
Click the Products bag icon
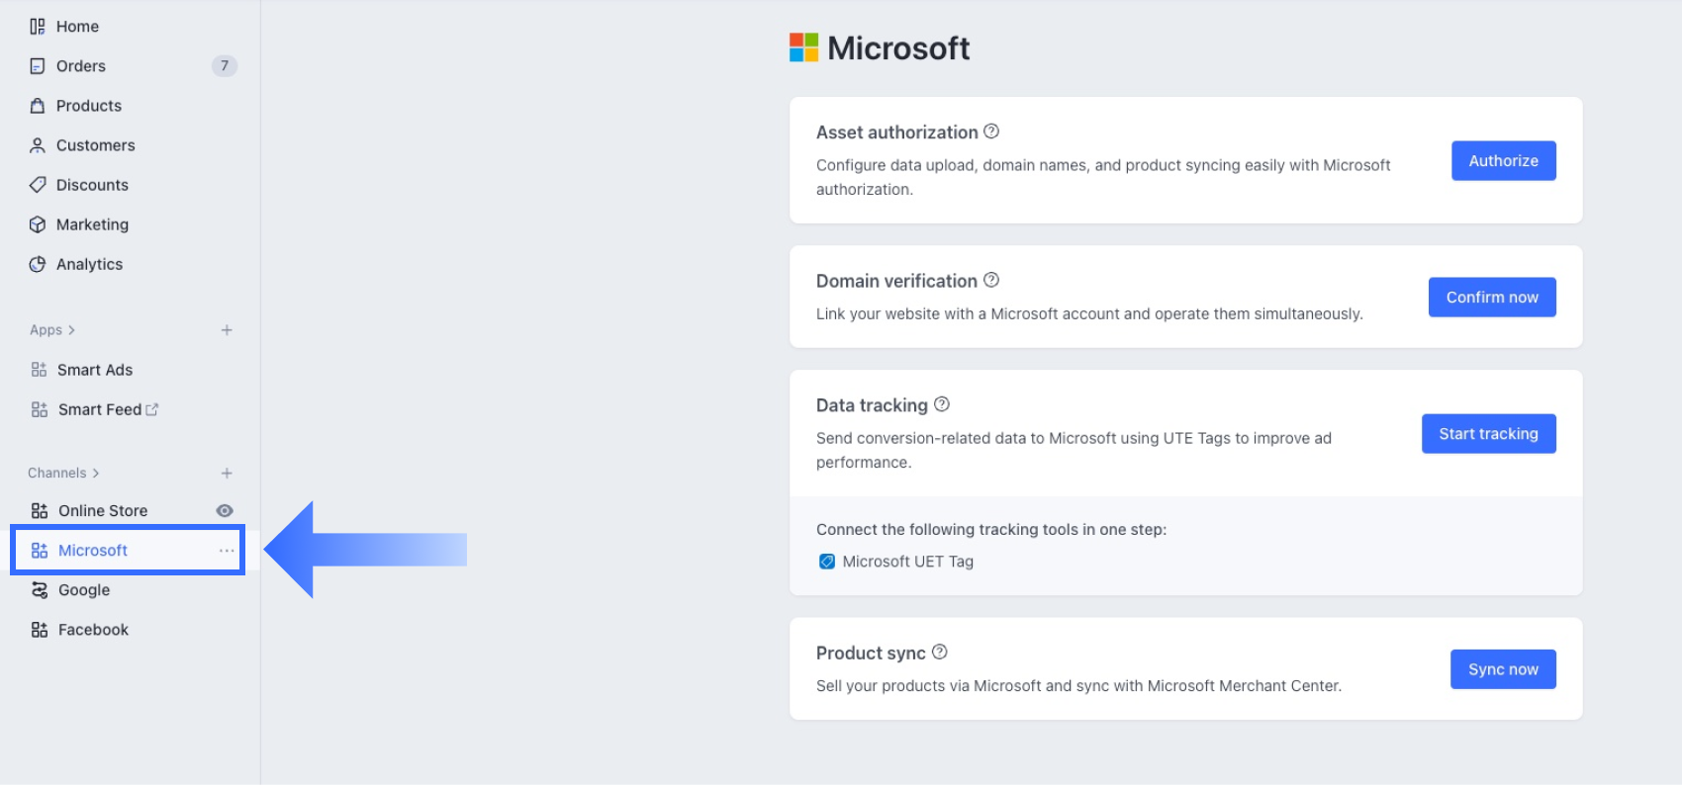pyautogui.click(x=38, y=106)
